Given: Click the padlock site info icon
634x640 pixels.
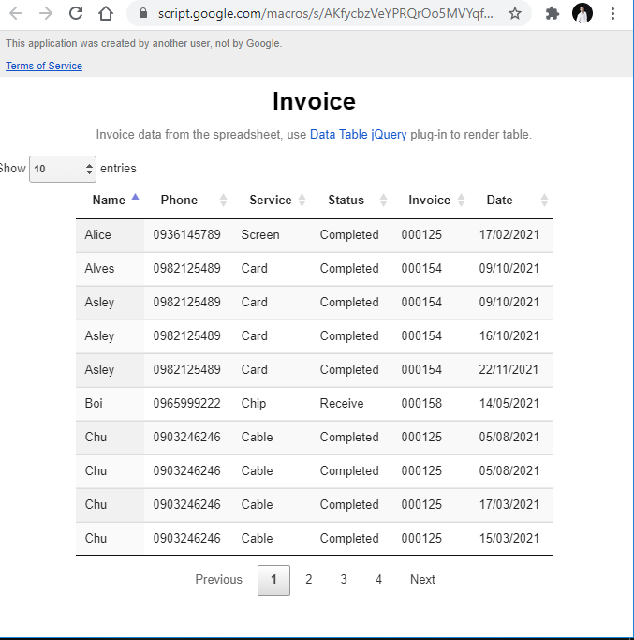Looking at the screenshot, I should (143, 13).
